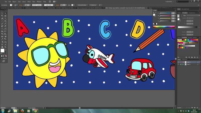Select the Selection tool arrow
The width and height of the screenshot is (201, 113).
(2, 13)
